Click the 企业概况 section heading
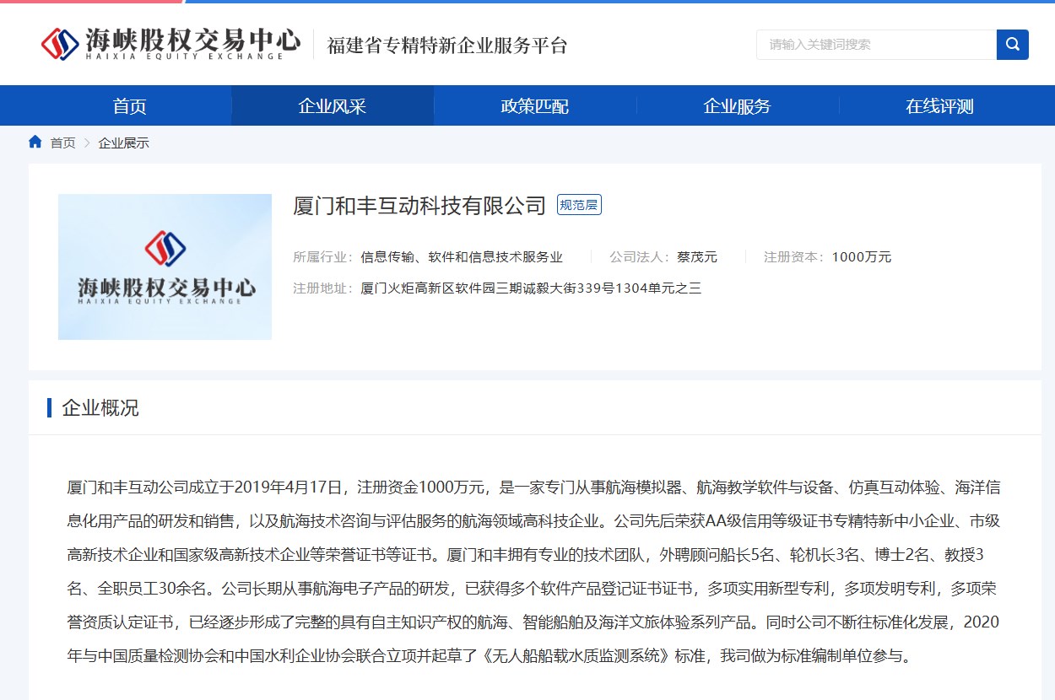The height and width of the screenshot is (700, 1055). click(100, 409)
